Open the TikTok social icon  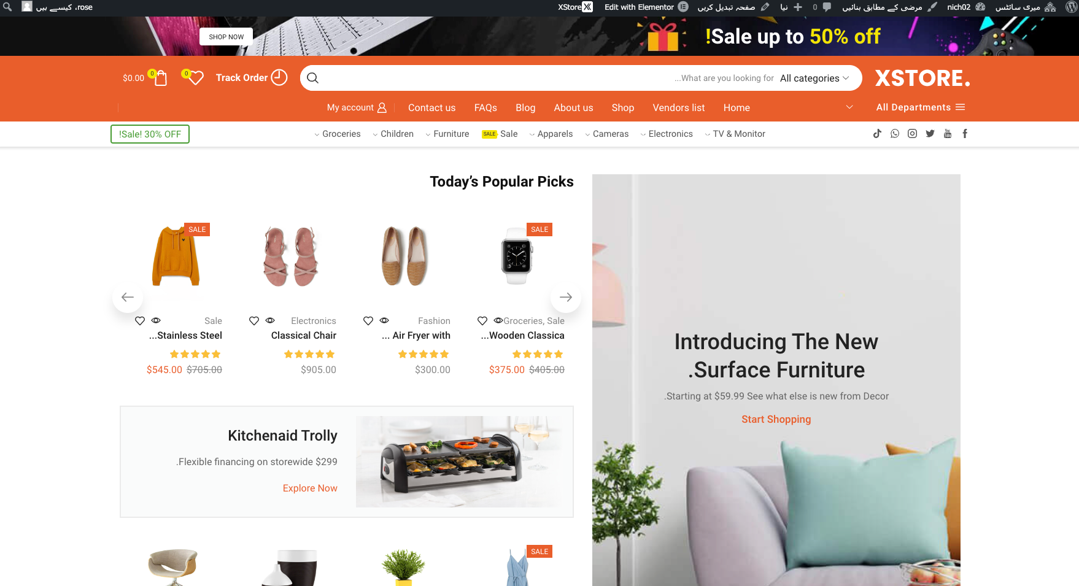pyautogui.click(x=877, y=134)
